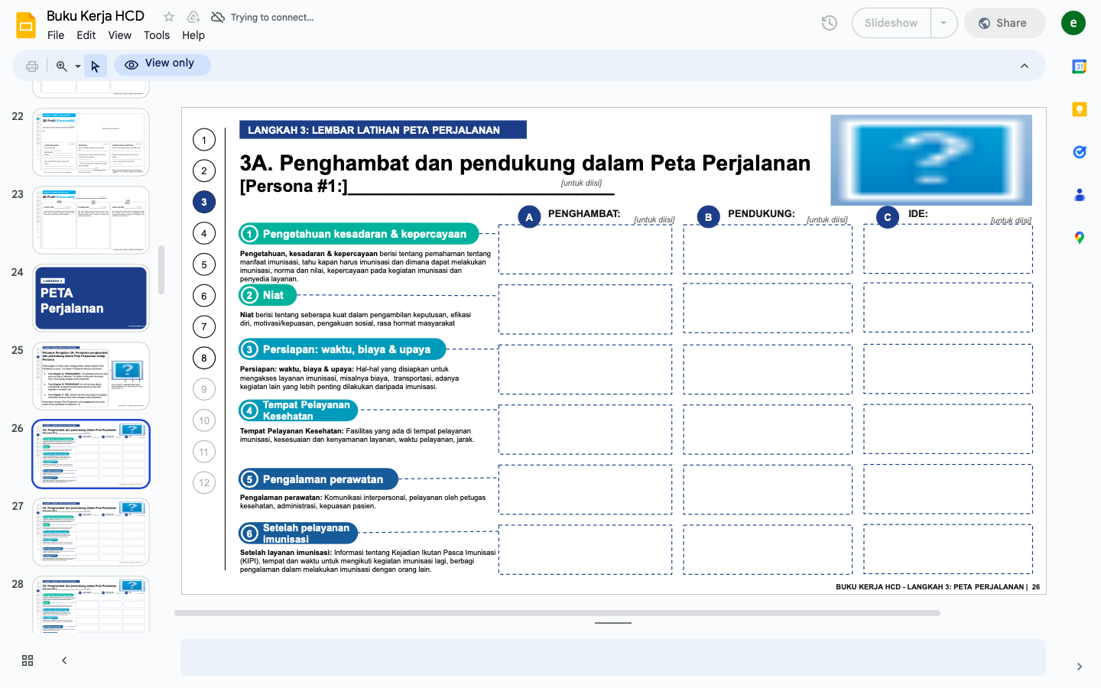Click 'Pengetahuan kesadaran & kepercayaan' heading
The image size is (1101, 688).
click(359, 234)
